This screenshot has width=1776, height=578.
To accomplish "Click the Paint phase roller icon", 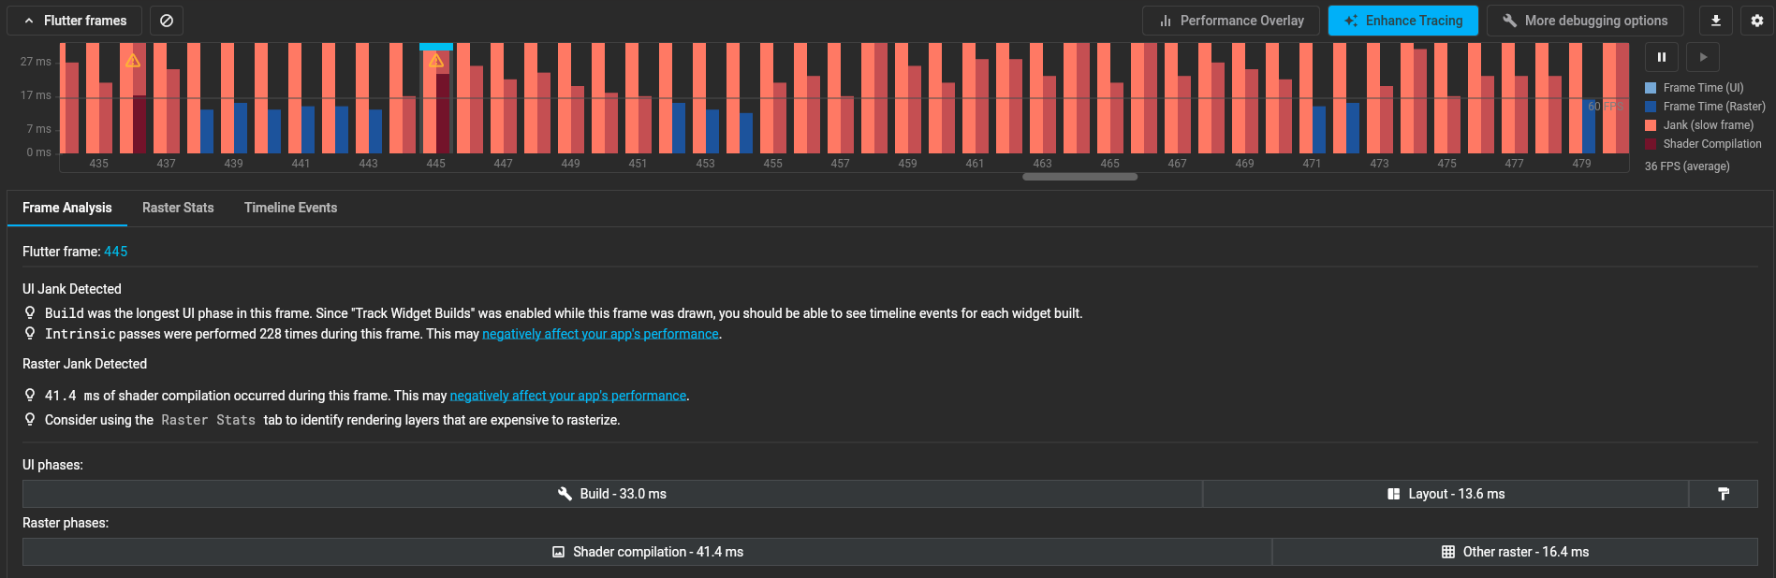I will tap(1723, 494).
